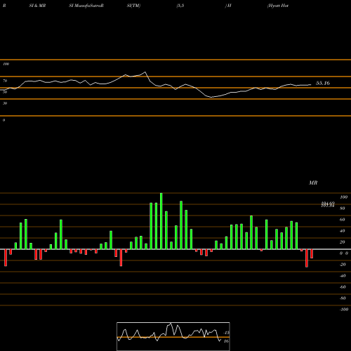
Task: Click the '(5,5' parameter text
Action: point(180,6)
